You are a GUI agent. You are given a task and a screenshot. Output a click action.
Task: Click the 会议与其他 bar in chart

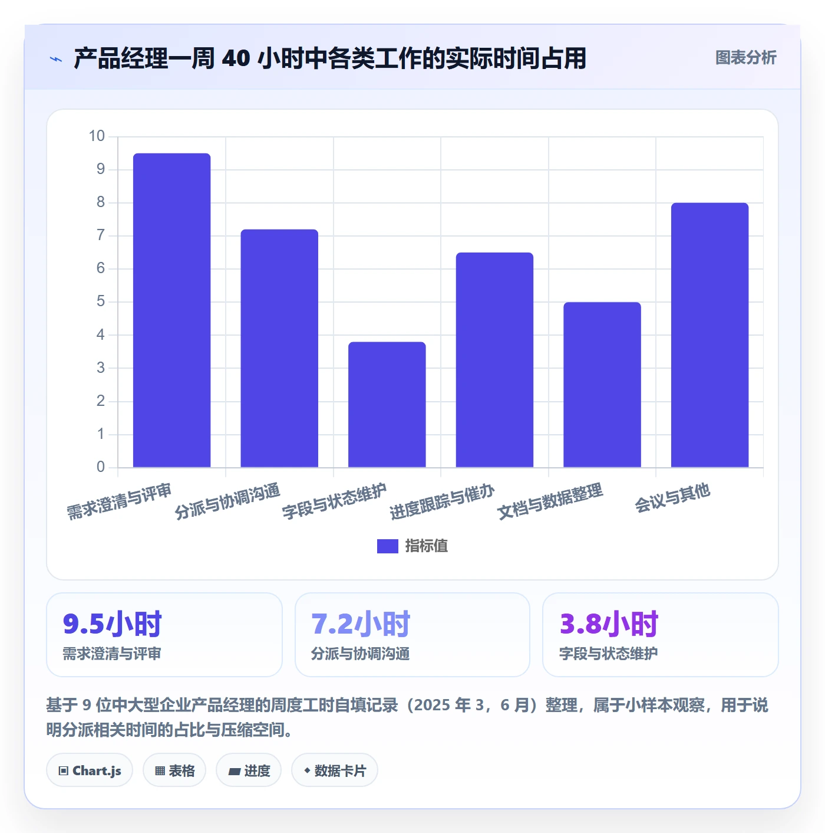(x=709, y=335)
